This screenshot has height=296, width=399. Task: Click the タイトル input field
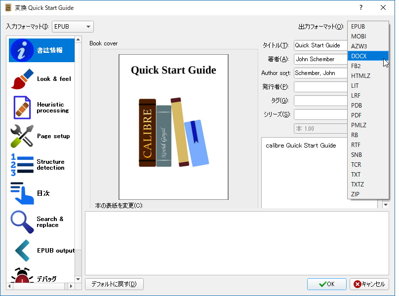pos(320,45)
